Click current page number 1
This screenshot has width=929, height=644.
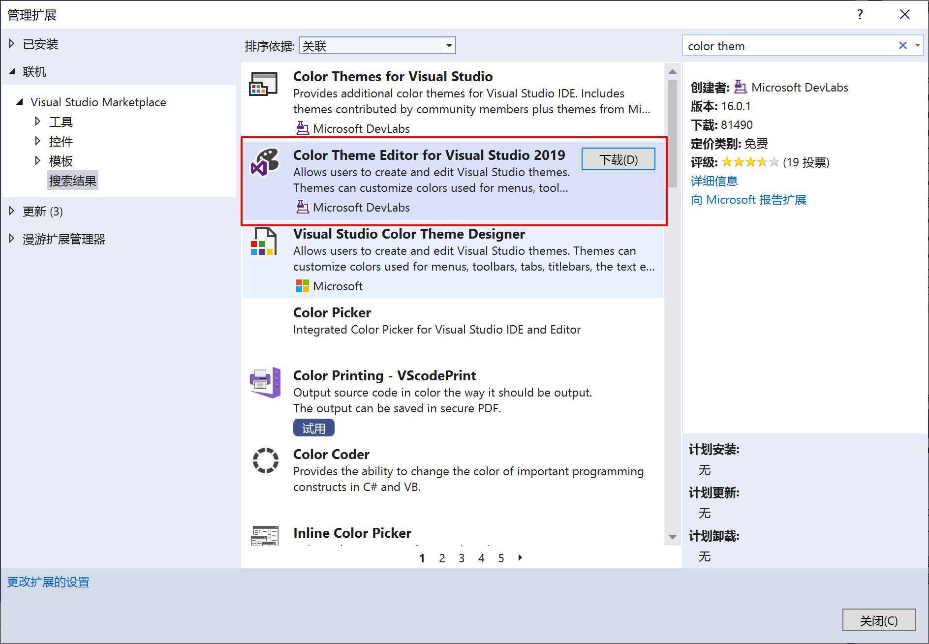422,558
